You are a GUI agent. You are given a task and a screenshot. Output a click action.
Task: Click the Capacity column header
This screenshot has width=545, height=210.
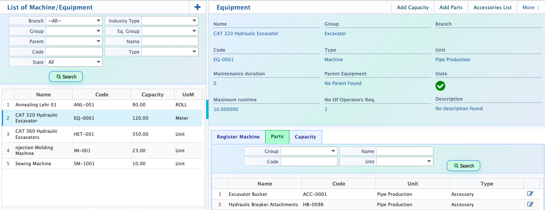[x=153, y=94]
